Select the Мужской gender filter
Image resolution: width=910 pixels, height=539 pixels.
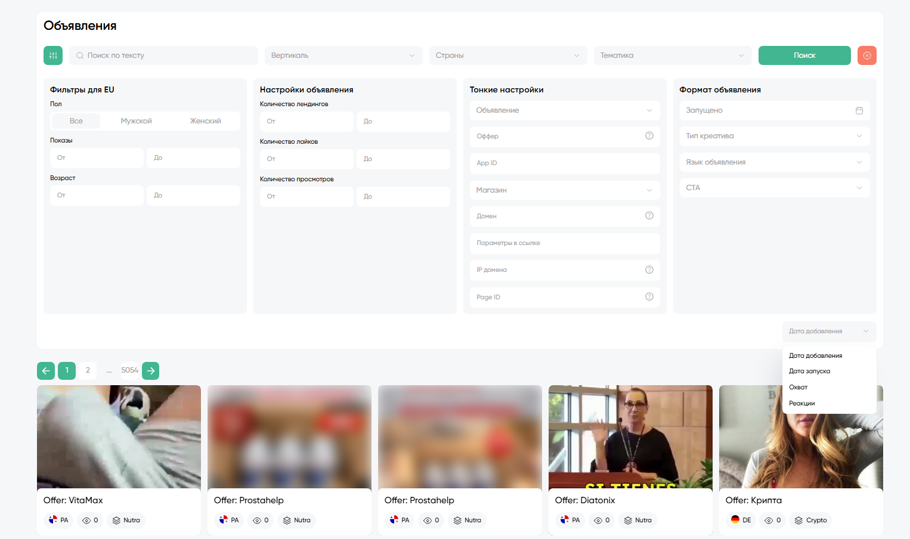[x=136, y=120]
